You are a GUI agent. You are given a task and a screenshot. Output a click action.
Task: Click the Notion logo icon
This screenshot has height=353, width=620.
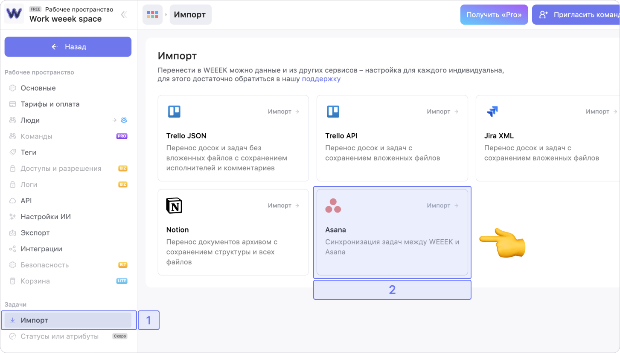click(x=174, y=206)
